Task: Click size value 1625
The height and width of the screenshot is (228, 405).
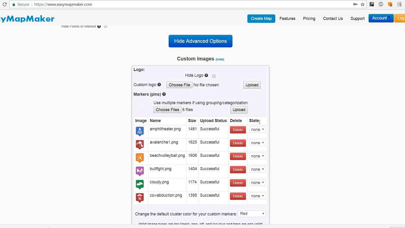Action: click(x=192, y=142)
